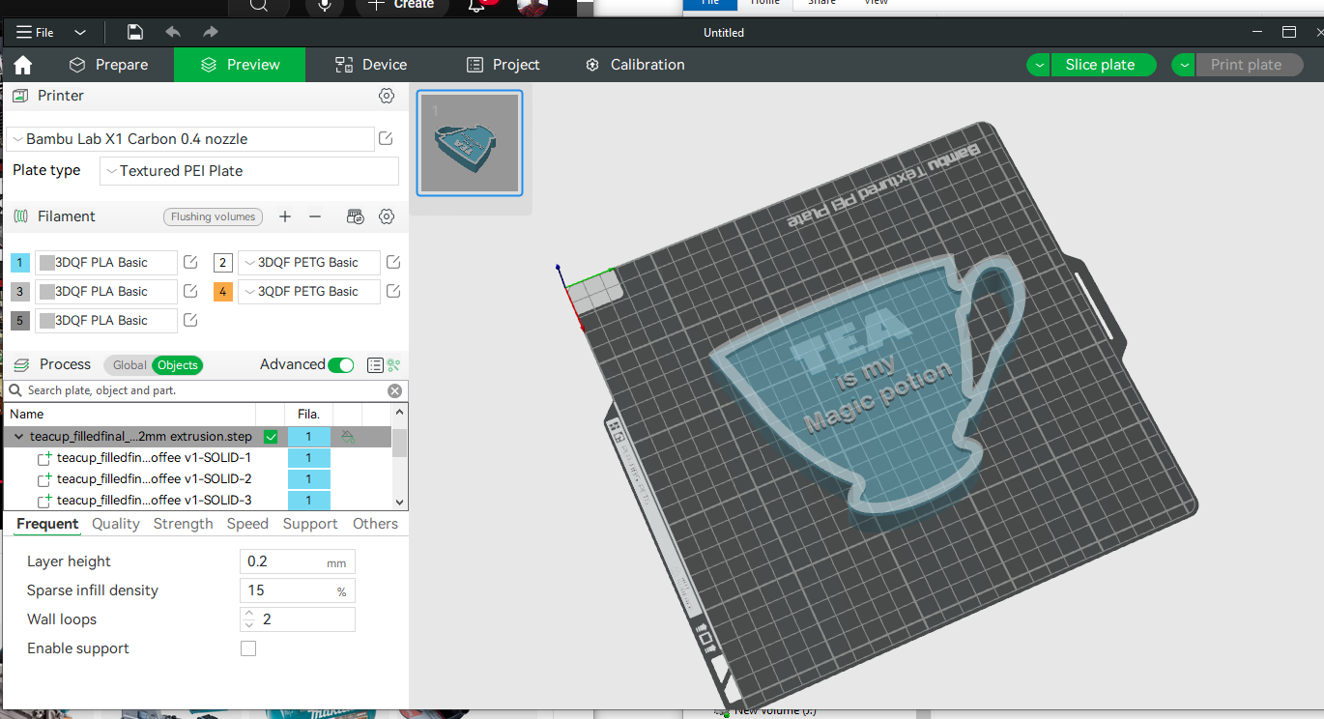1324x719 pixels.
Task: Open the Plate type dropdown
Action: 249,171
